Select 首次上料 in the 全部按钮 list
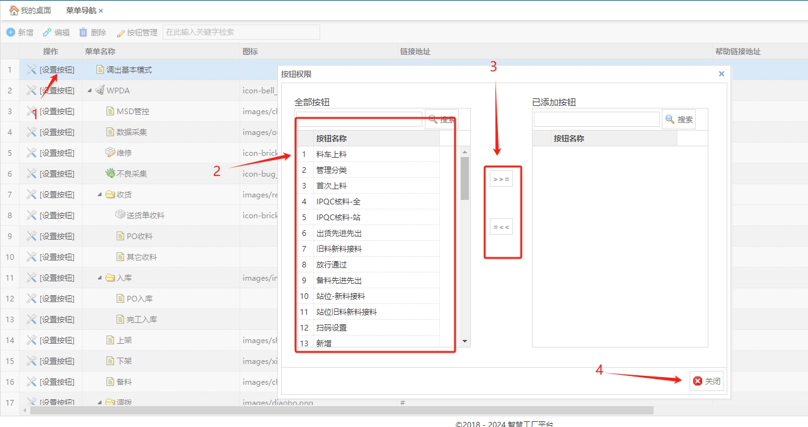 332,186
